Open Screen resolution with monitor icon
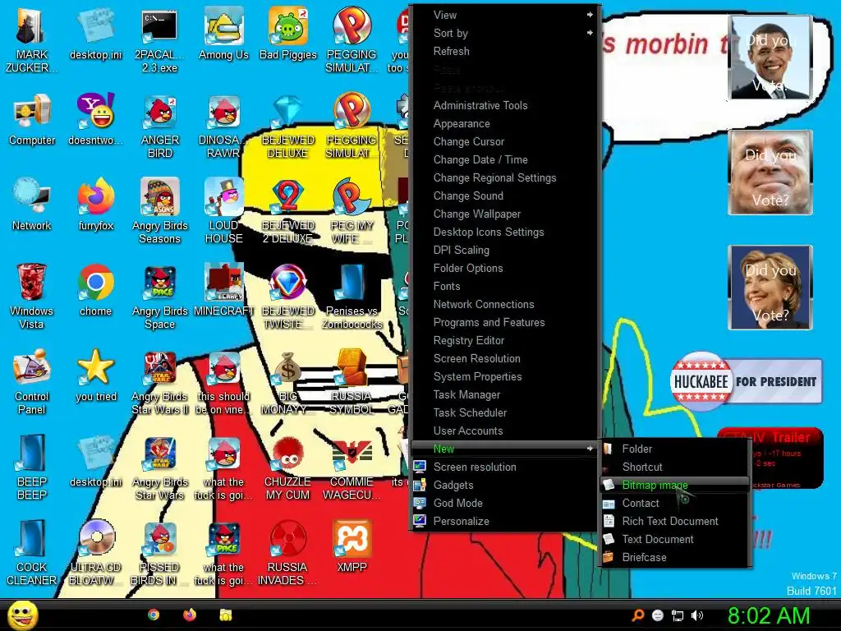The height and width of the screenshot is (631, 841). click(503, 467)
